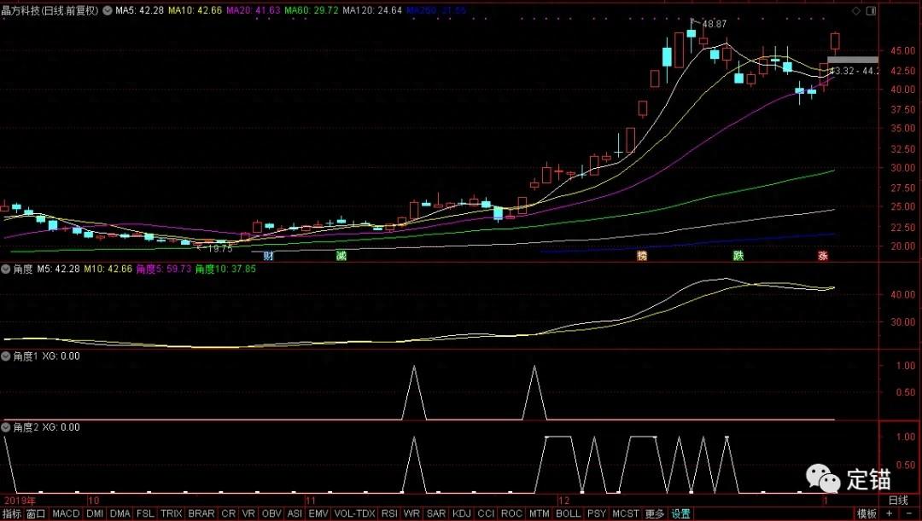
Task: Expand the main chart dropdown beside 晶方科技
Action: pyautogui.click(x=108, y=10)
